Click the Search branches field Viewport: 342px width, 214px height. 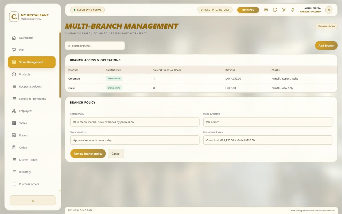tap(95, 46)
